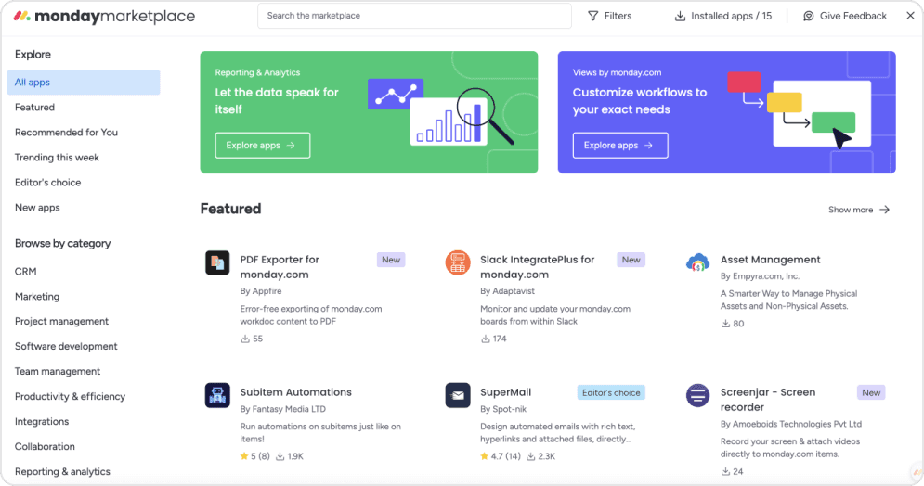
Task: Open the Slack IntegratePlus app icon
Action: (x=458, y=262)
